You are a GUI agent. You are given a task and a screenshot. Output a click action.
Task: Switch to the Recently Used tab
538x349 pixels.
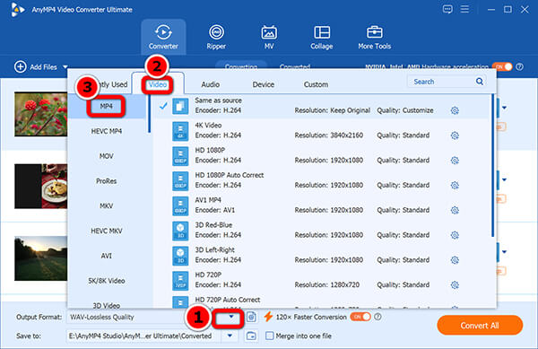point(112,84)
